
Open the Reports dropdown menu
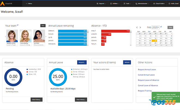click(101, 4)
